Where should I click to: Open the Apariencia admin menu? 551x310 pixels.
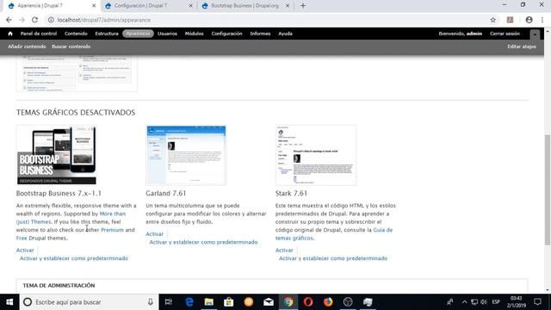138,34
